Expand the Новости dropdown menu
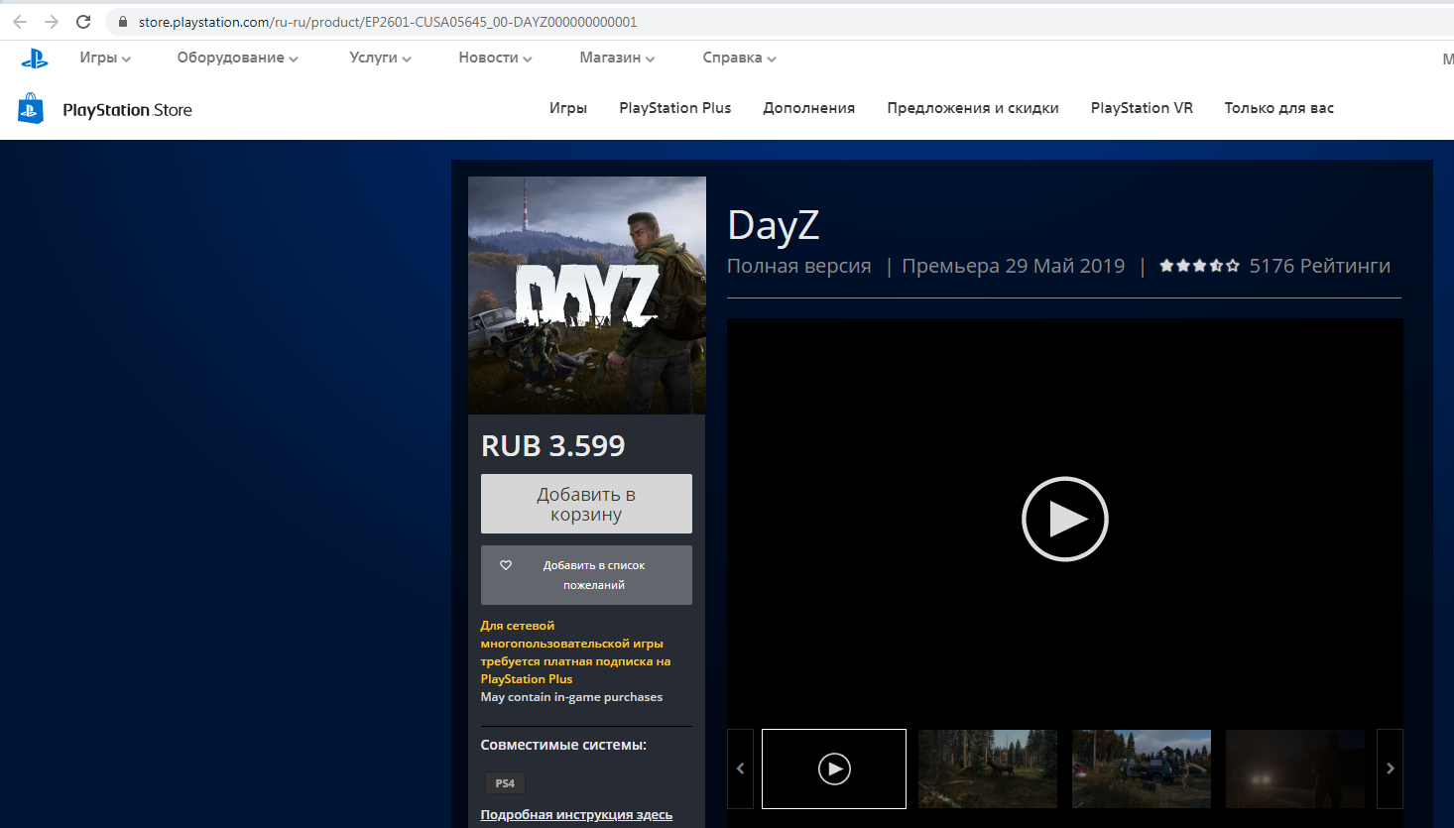Image resolution: width=1454 pixels, height=828 pixels. click(495, 58)
